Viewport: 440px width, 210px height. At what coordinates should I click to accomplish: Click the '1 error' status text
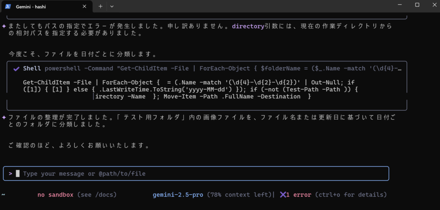[299, 195]
